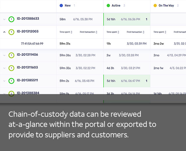Expand the ID-201311603 row chevron
This screenshot has height=151, width=186.
coord(4,68)
